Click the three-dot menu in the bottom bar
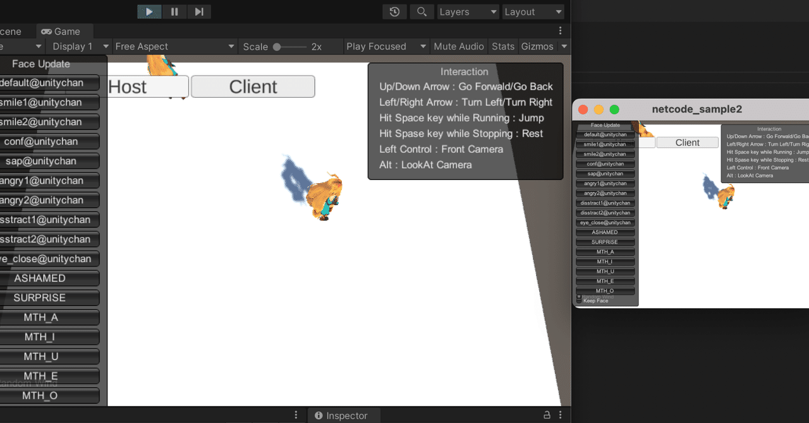809x423 pixels. [295, 415]
